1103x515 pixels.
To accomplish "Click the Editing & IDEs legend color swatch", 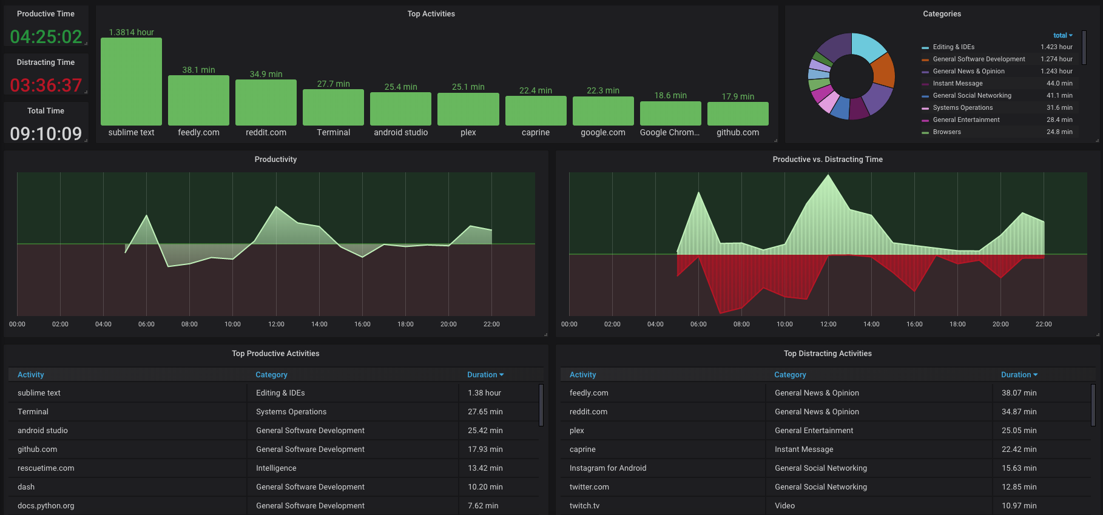I will tap(925, 47).
